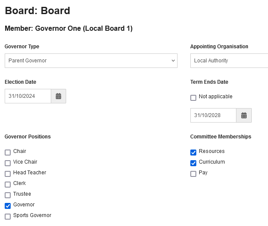Viewport: 268px width, 226px height.
Task: Click the Governor Positions section label
Action: 28,137
